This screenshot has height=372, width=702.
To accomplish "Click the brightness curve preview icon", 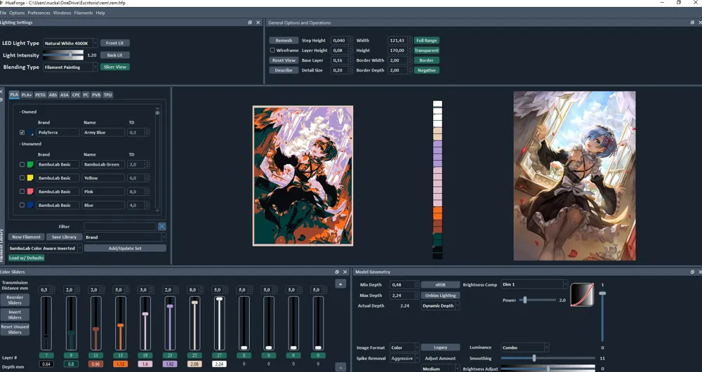I will 582,295.
